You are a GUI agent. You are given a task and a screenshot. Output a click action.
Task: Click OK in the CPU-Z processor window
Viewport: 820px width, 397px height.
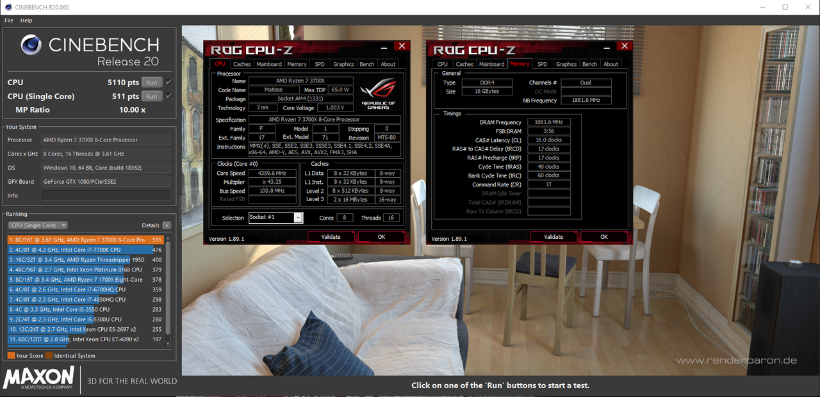coord(381,237)
